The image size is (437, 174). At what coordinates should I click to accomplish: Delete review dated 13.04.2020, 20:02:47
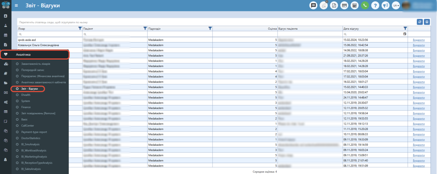coord(419,92)
